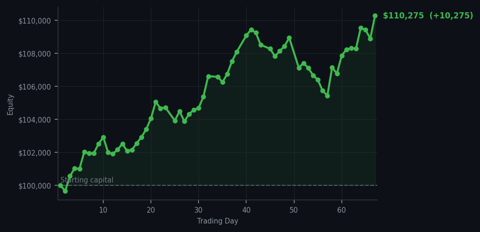The image size is (480, 232).
Task: Click the $102,000 y-axis tick label
Action: pos(34,153)
